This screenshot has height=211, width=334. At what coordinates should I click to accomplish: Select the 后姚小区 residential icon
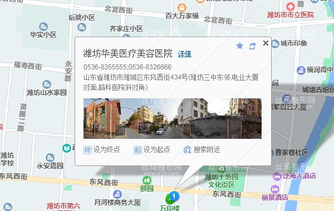[x=82, y=27]
